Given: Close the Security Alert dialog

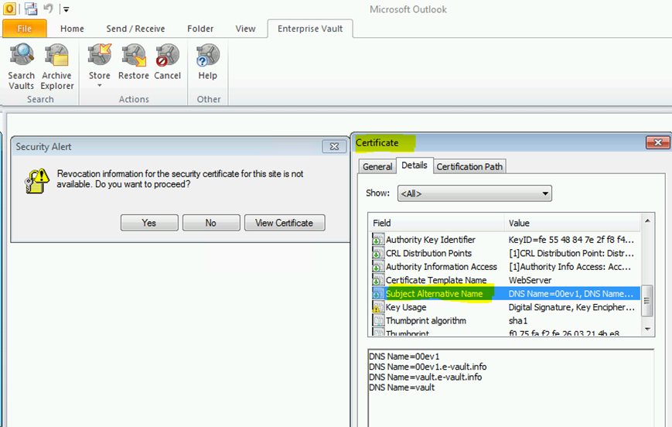Looking at the screenshot, I should point(334,147).
